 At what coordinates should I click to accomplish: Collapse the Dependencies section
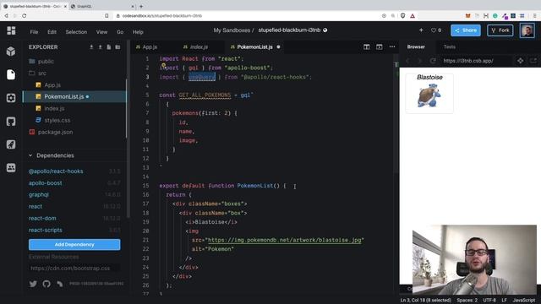click(30, 155)
